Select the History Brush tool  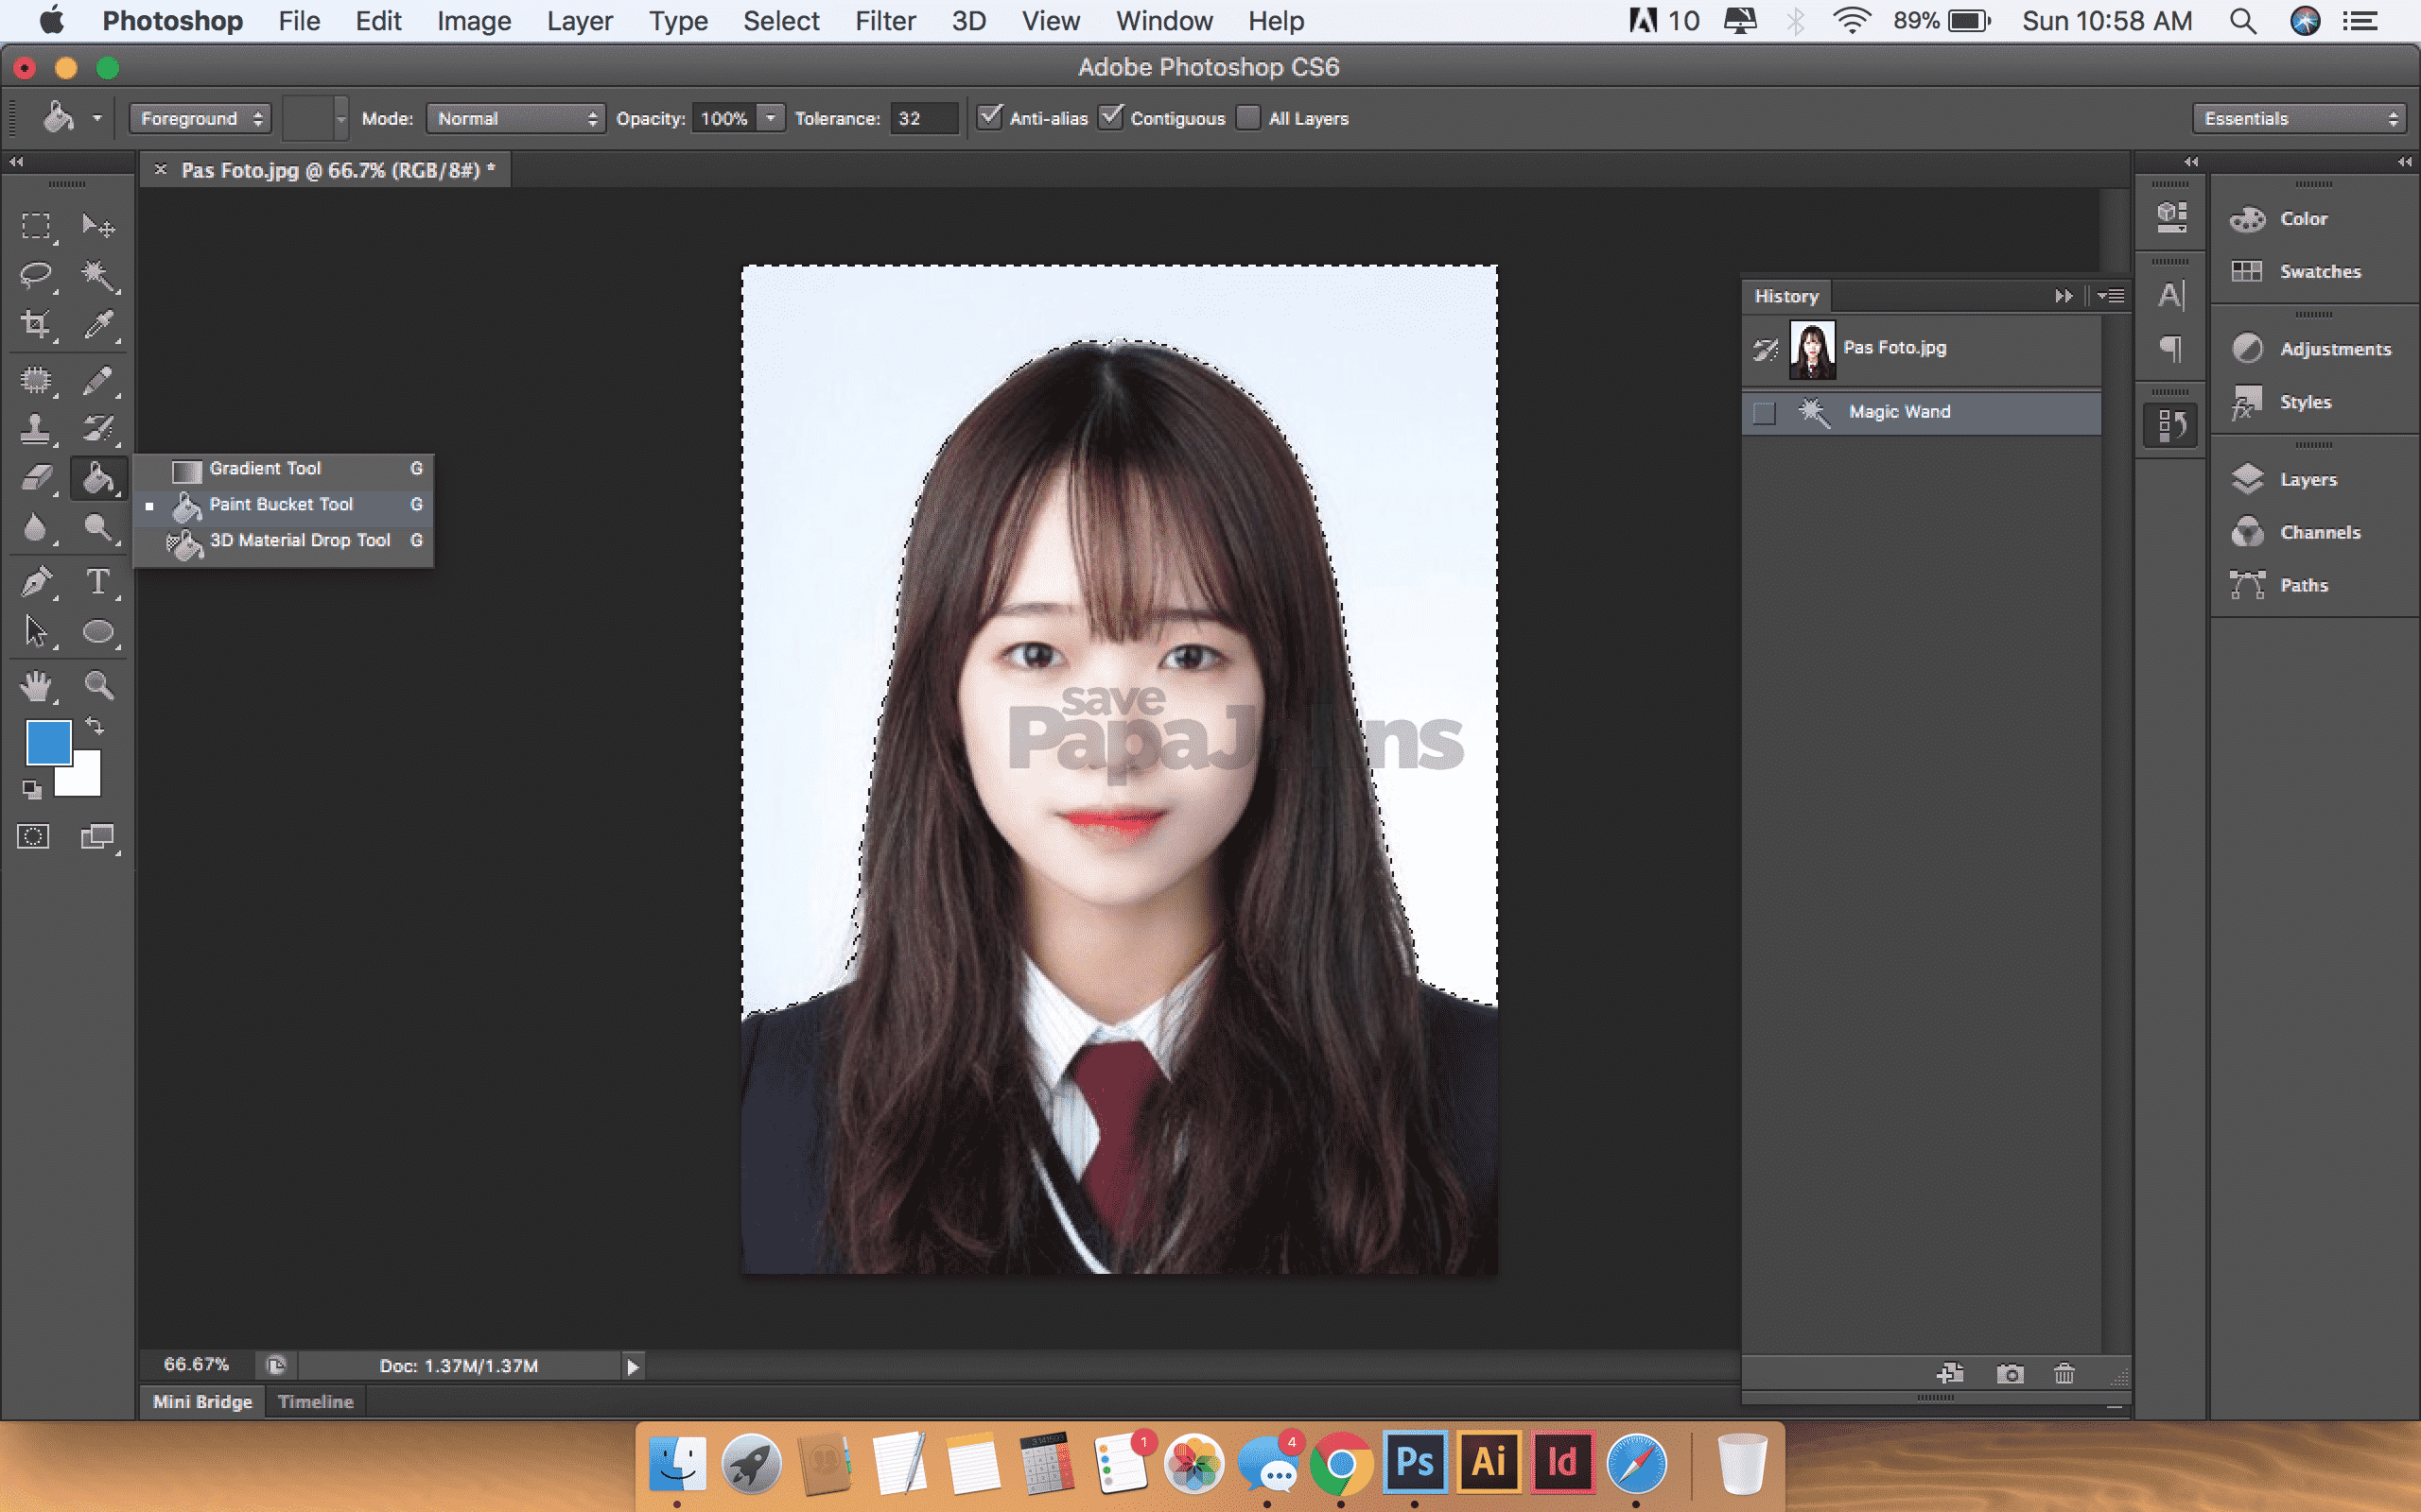(x=98, y=429)
